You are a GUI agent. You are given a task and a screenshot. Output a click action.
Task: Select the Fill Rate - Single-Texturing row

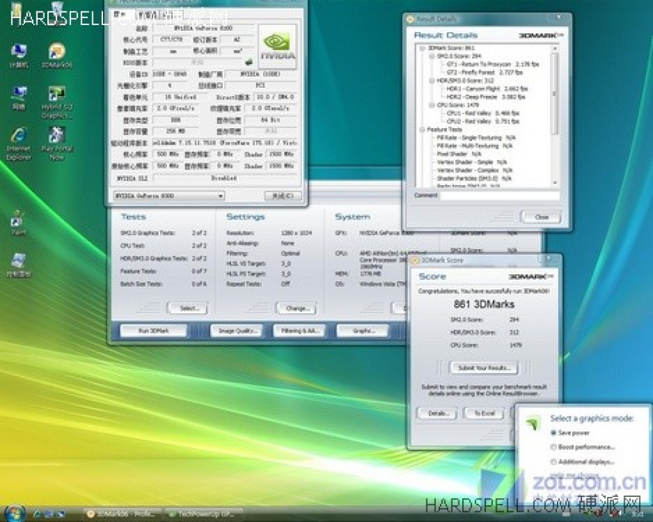pyautogui.click(x=476, y=138)
